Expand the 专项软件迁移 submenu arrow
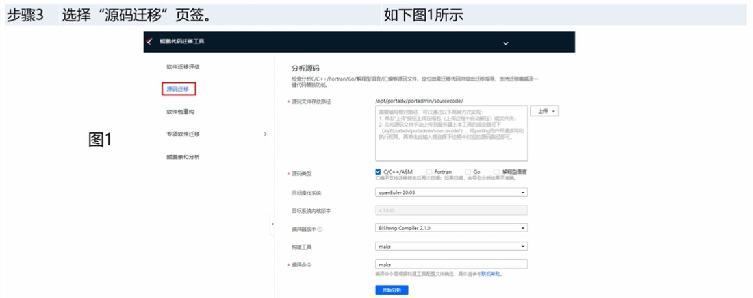 tap(266, 134)
